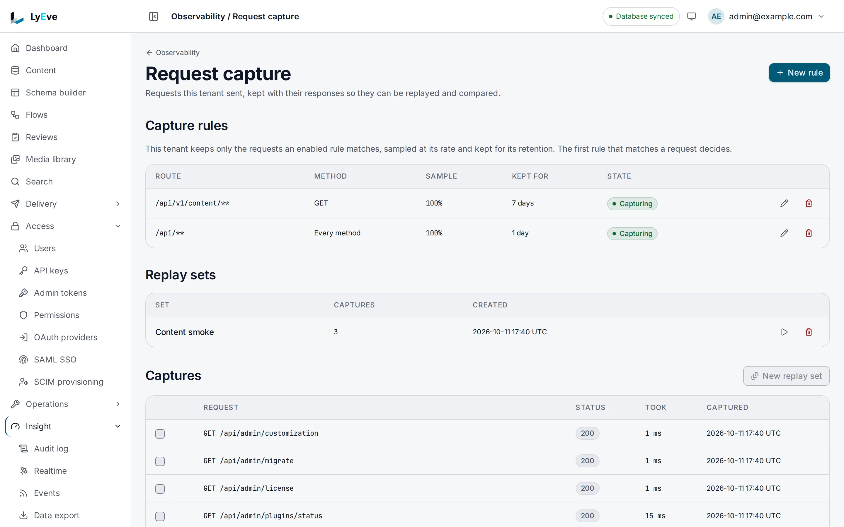Open Permissions page
The width and height of the screenshot is (844, 527).
69,315
